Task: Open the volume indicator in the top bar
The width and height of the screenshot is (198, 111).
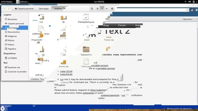Action: tap(190, 2)
